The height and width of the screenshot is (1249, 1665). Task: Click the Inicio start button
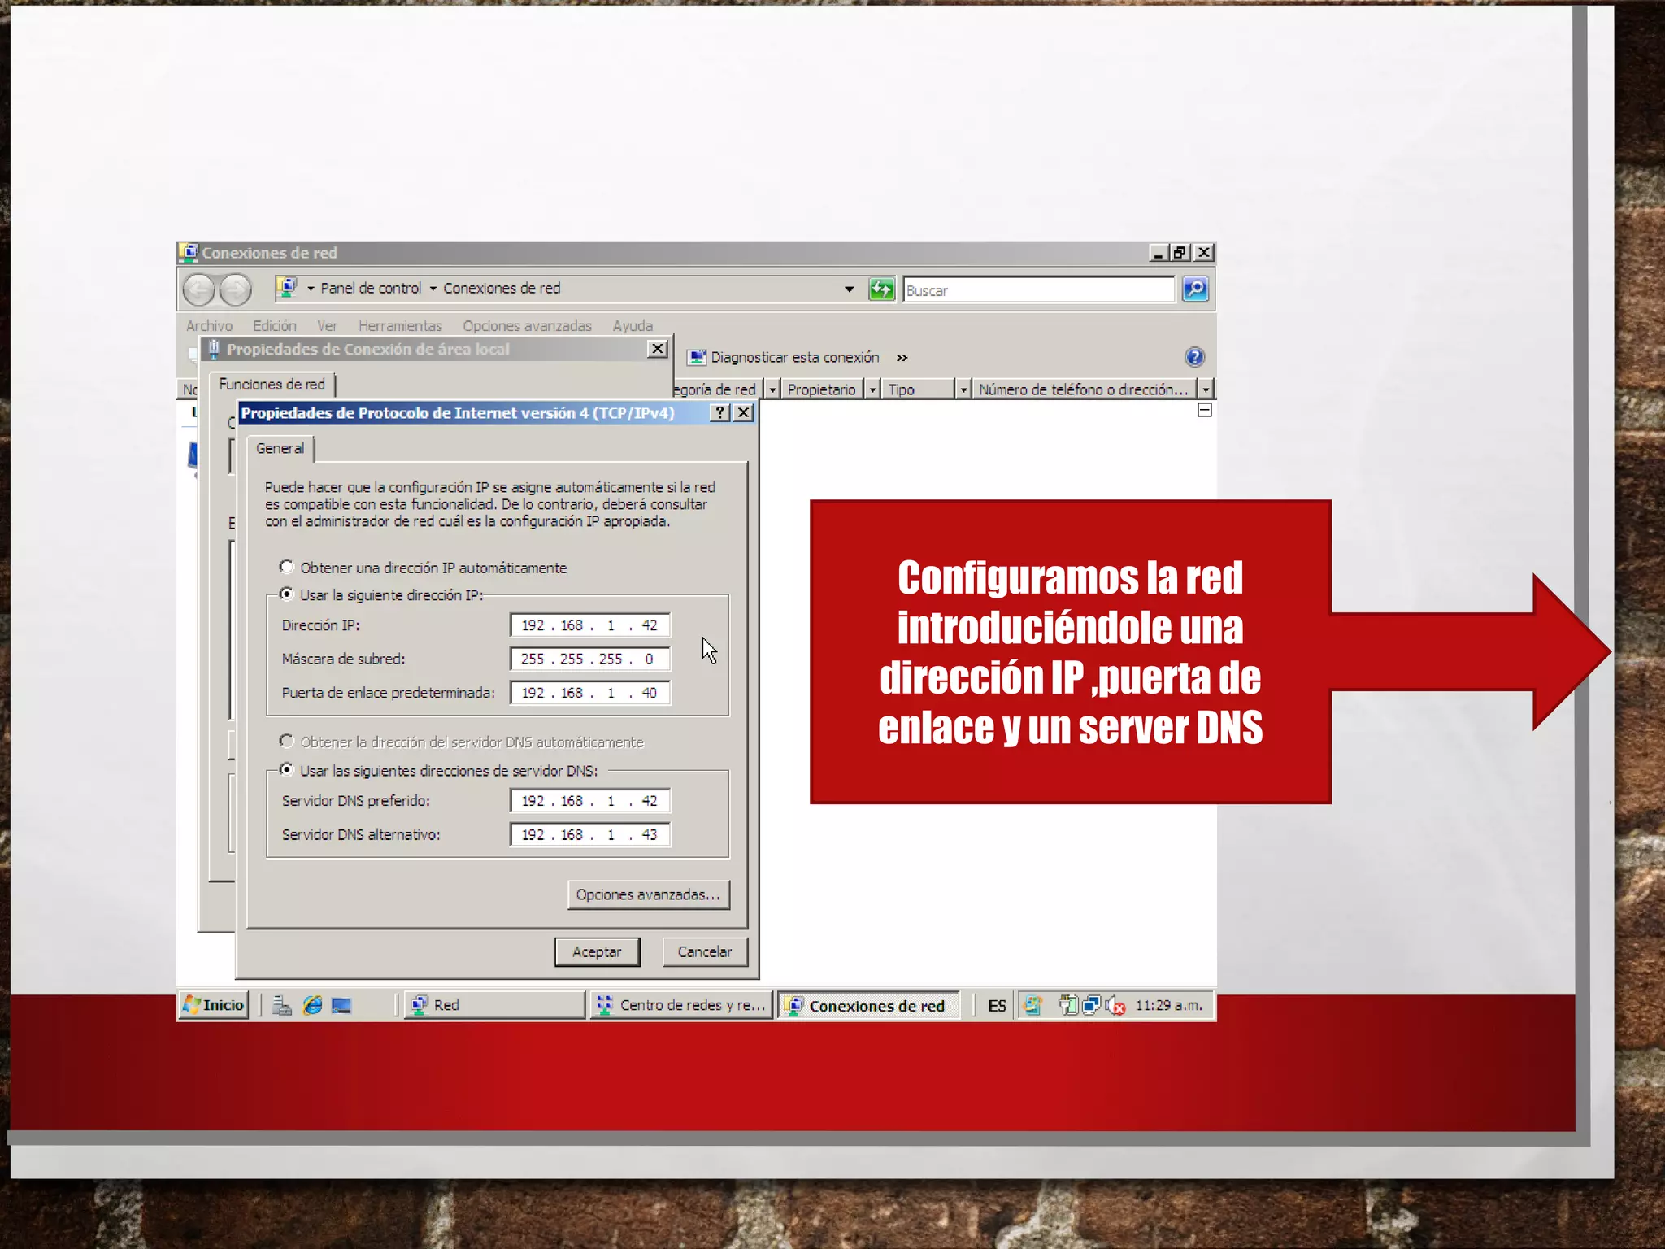[214, 1006]
